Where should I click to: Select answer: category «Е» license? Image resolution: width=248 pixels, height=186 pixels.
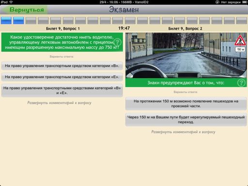(x=62, y=77)
